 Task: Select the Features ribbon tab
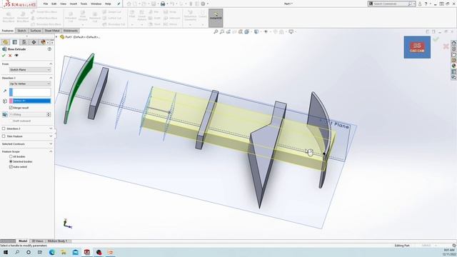click(x=8, y=31)
